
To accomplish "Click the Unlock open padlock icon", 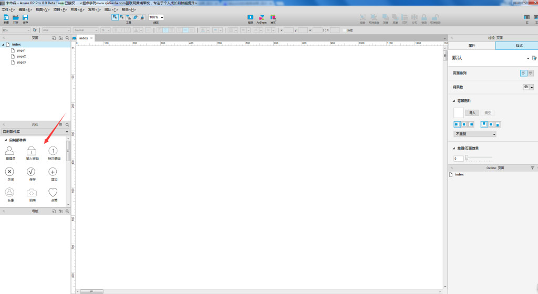I will (x=436, y=17).
